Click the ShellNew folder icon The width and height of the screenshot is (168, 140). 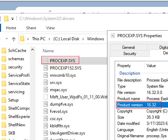coord(4,125)
